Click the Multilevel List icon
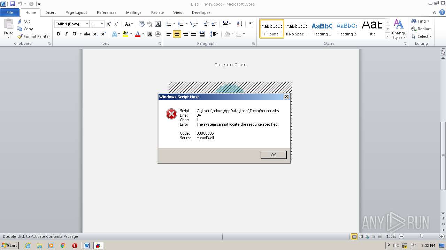Screen dimensions: 446x250 [193, 24]
